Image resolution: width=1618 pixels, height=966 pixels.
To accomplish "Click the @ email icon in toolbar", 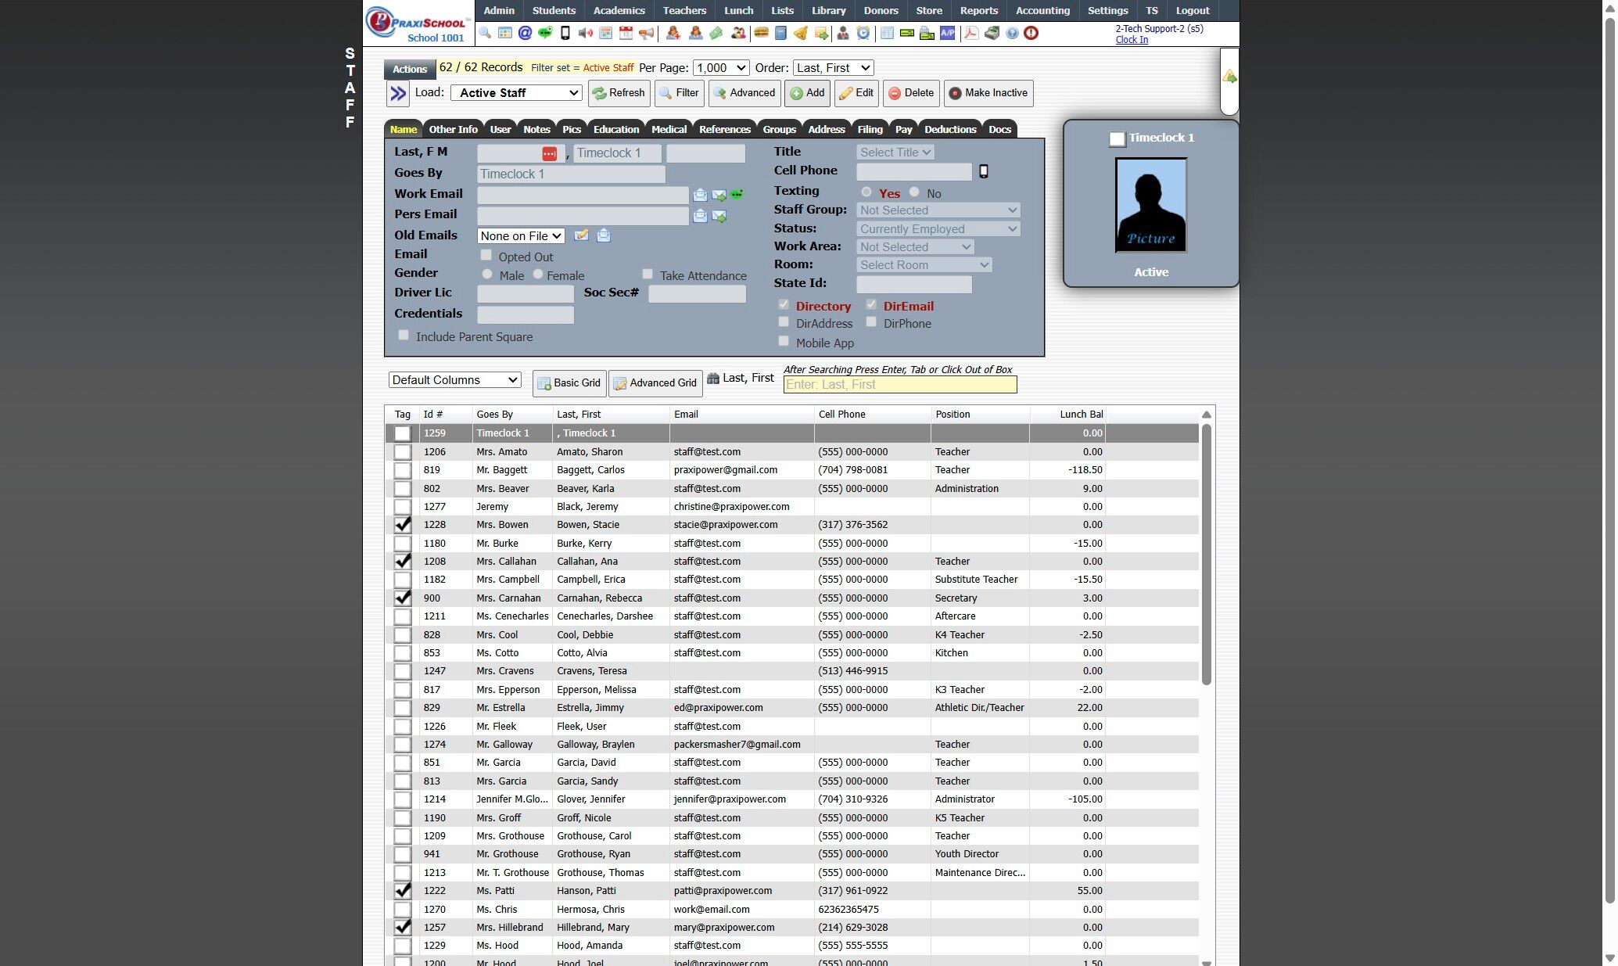I will (525, 33).
